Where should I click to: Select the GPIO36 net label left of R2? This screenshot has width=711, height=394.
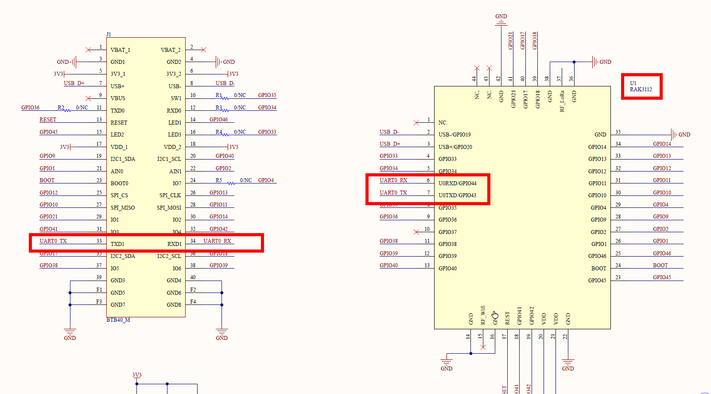[x=30, y=108]
